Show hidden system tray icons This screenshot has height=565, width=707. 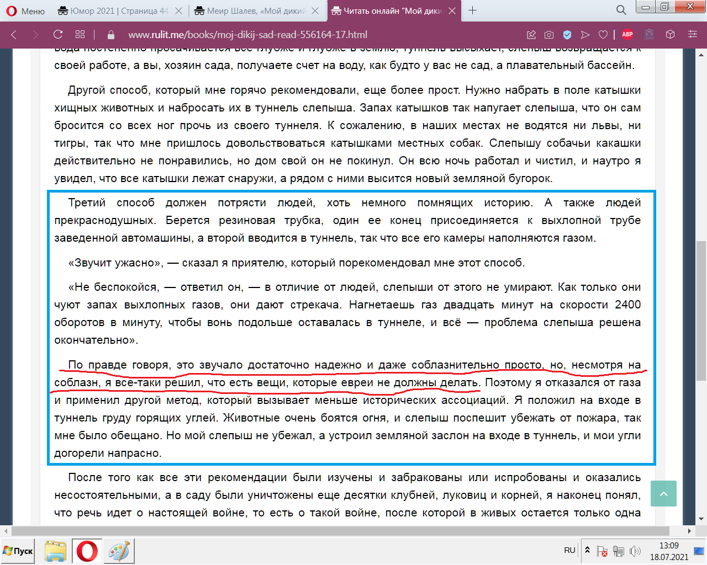587,550
